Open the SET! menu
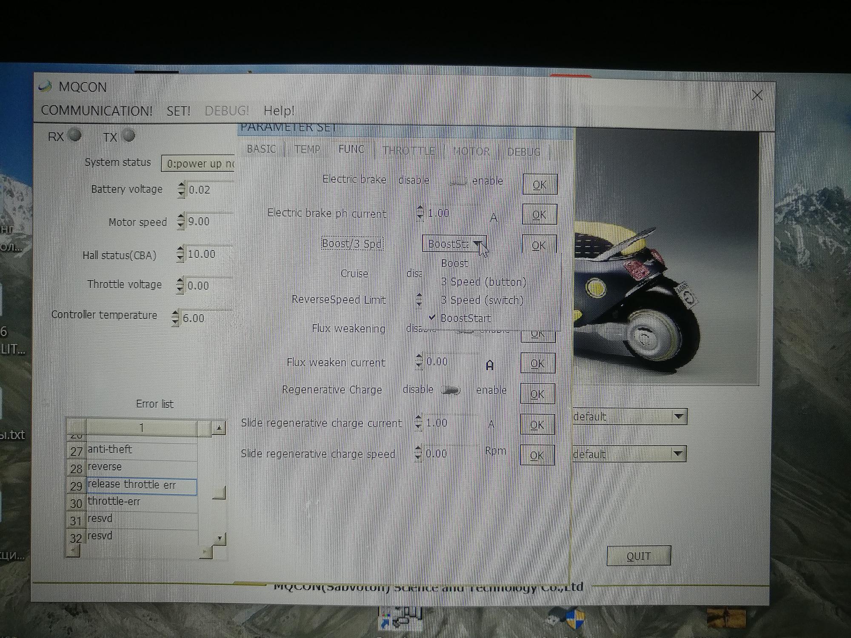This screenshot has height=638, width=851. click(x=178, y=111)
